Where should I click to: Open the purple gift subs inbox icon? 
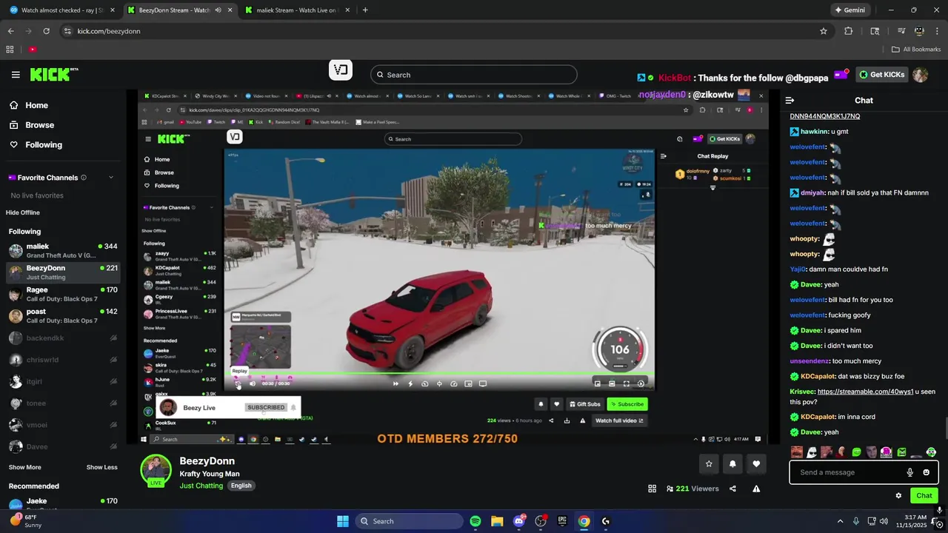click(841, 75)
